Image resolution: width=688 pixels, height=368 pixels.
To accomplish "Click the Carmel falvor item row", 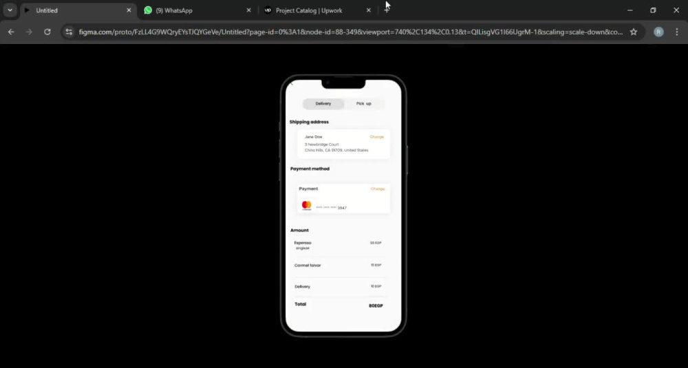I will click(x=337, y=266).
